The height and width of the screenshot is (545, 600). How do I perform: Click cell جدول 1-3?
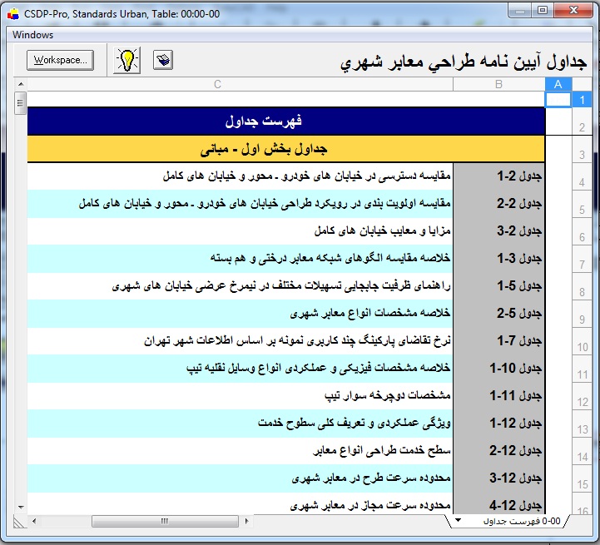pyautogui.click(x=499, y=259)
